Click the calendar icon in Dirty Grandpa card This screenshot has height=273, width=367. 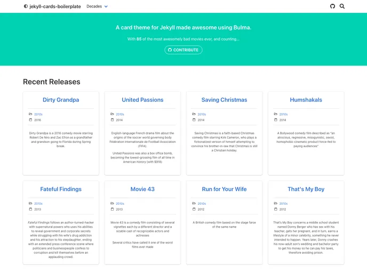coord(30,120)
